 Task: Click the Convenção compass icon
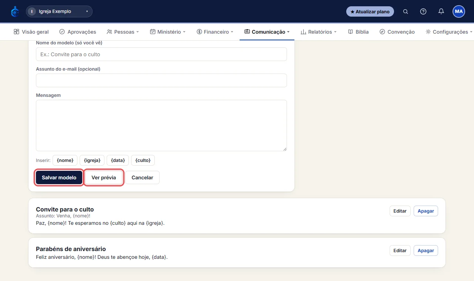click(383, 32)
